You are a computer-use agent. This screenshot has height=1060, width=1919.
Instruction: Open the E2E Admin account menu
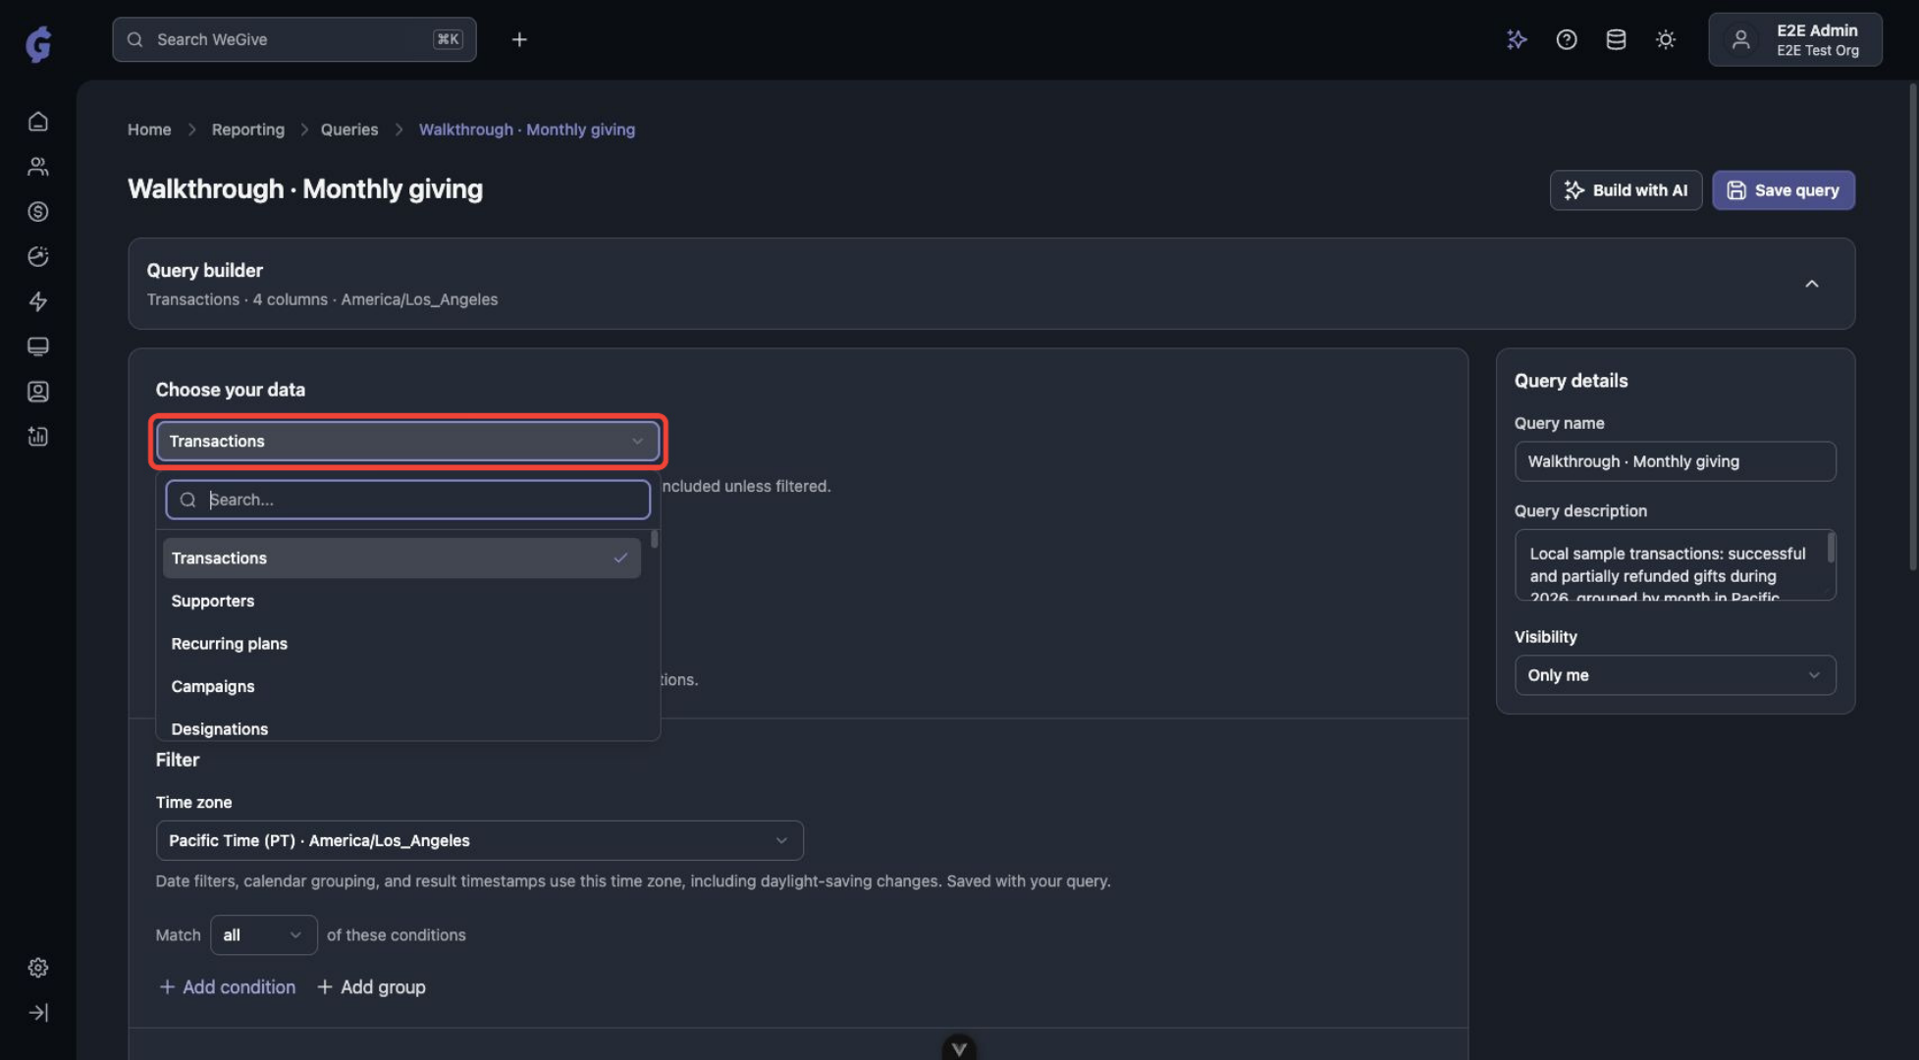[1794, 39]
